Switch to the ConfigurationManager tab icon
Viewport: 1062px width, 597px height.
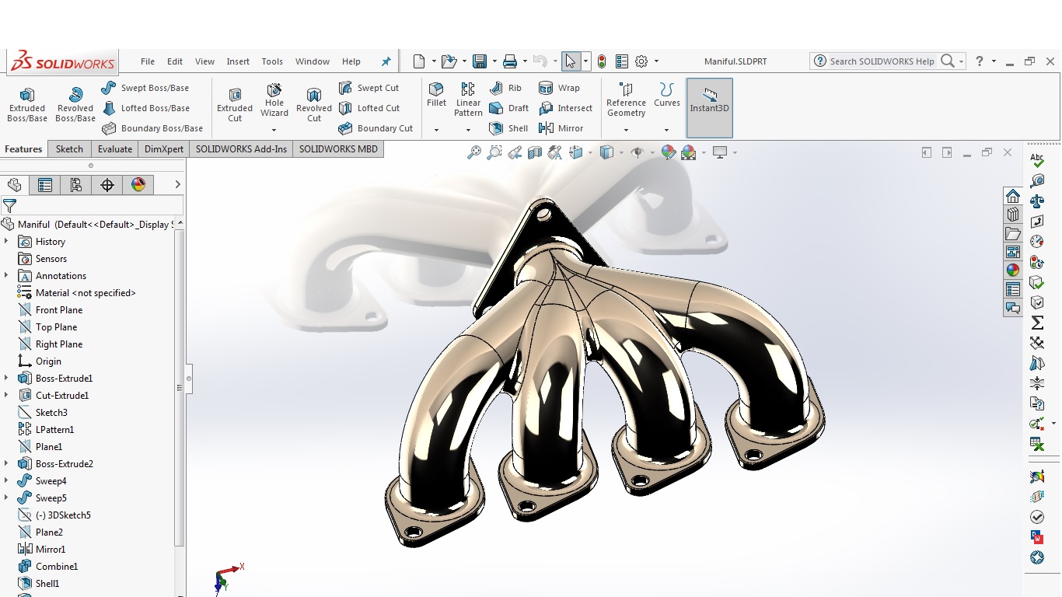pyautogui.click(x=75, y=184)
